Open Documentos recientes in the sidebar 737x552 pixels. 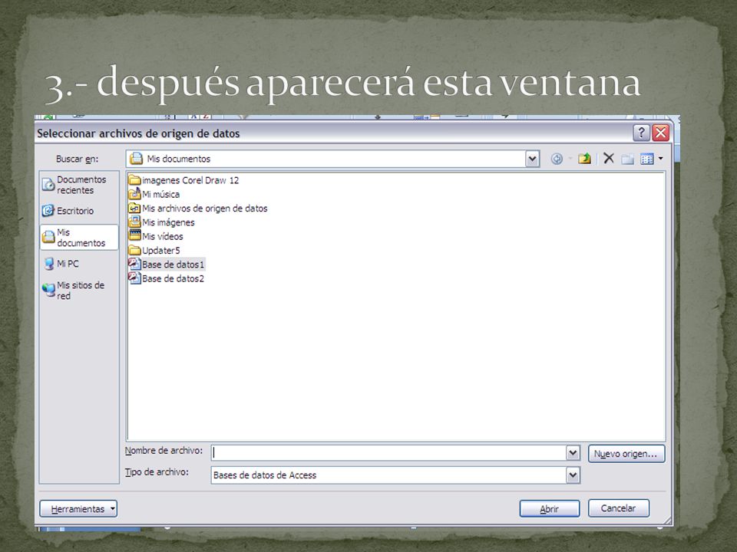(79, 185)
